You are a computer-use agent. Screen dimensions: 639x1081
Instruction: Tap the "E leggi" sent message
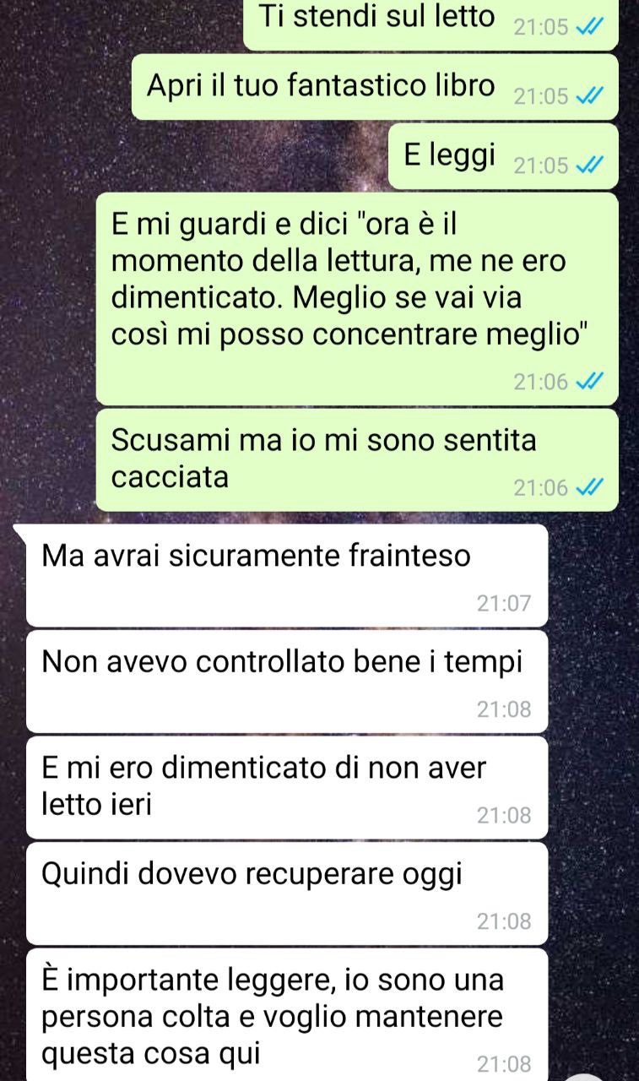click(503, 155)
